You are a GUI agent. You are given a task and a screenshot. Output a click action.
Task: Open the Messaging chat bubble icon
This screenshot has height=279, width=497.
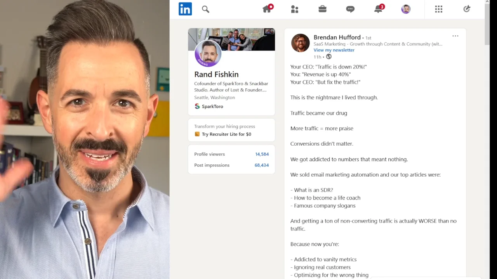[x=350, y=9]
